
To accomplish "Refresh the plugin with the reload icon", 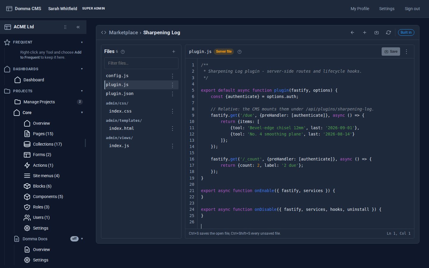I will pos(388,32).
